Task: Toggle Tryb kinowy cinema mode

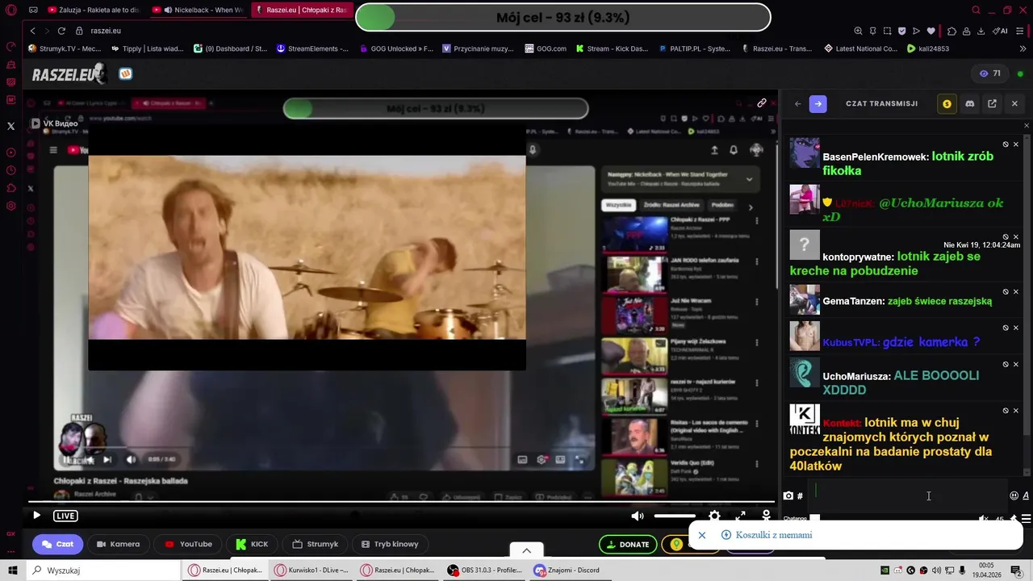Action: point(390,544)
